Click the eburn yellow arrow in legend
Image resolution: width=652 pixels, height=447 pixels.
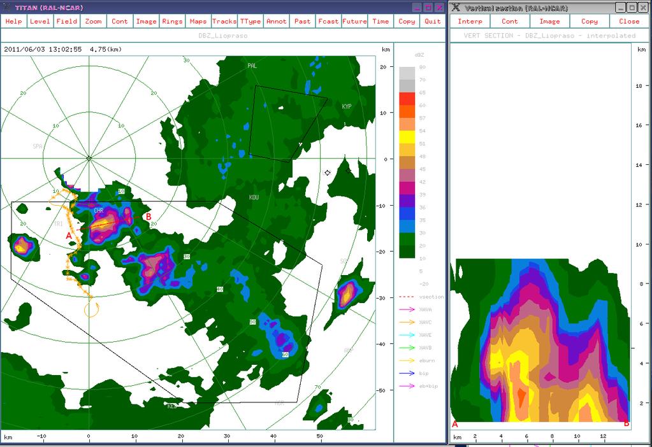coord(407,360)
